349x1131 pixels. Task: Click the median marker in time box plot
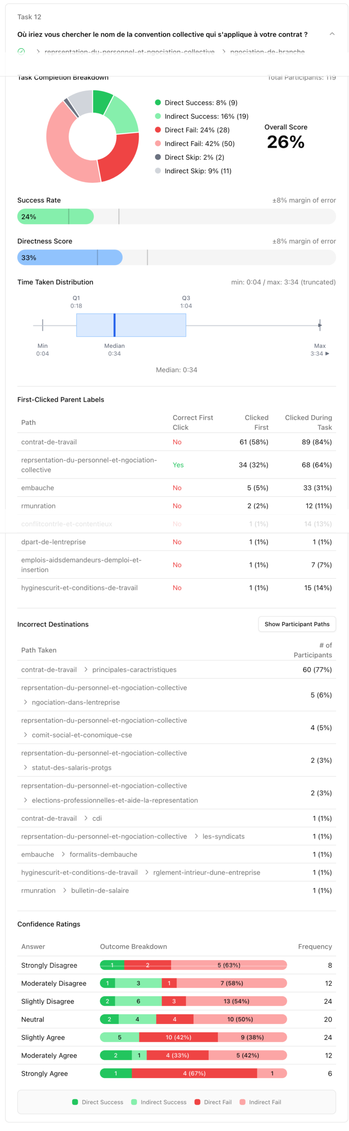[x=114, y=325]
